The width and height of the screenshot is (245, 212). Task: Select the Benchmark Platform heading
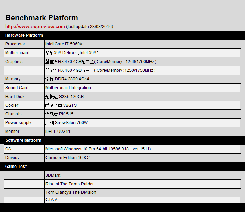coord(42,18)
